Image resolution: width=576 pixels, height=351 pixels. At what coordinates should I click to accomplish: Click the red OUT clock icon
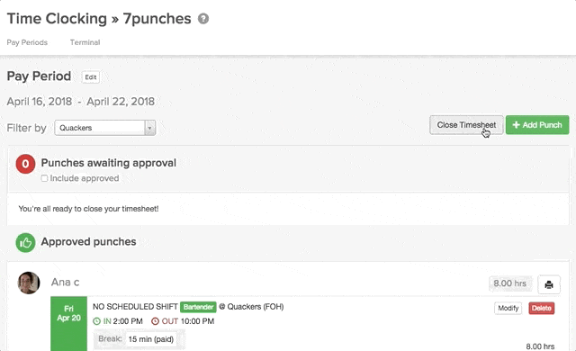[x=155, y=321]
